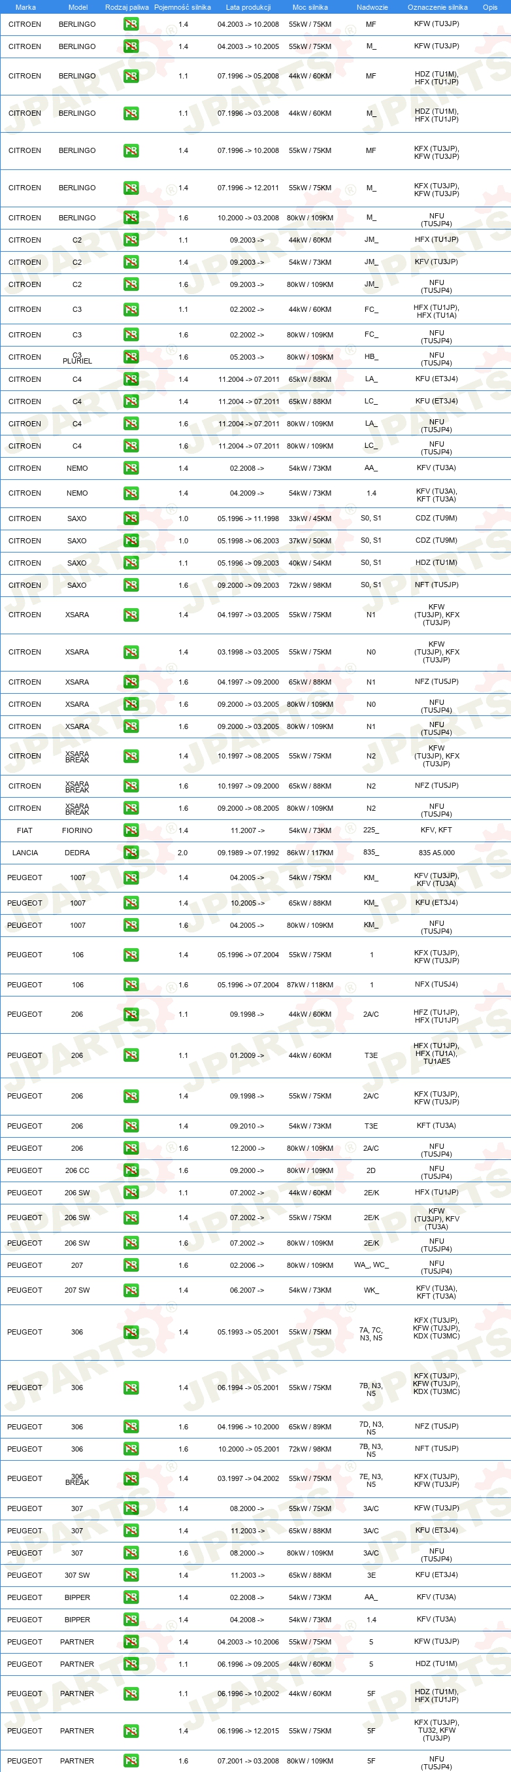This screenshot has width=511, height=1772.
Task: Select the 'FIAT' brand cell
Action: [x=25, y=830]
